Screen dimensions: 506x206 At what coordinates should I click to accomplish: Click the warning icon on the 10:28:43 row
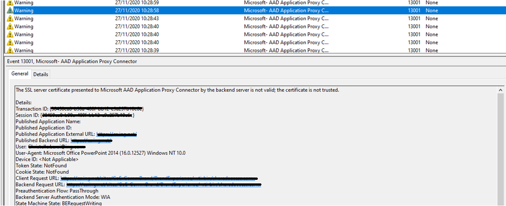(x=10, y=19)
